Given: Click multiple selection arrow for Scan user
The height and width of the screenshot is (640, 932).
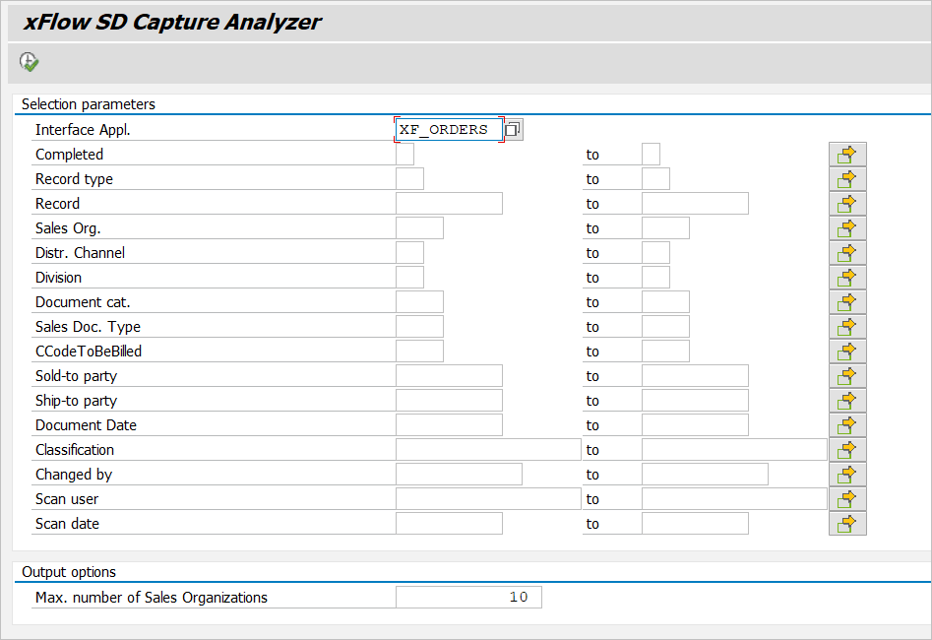Looking at the screenshot, I should click(846, 499).
